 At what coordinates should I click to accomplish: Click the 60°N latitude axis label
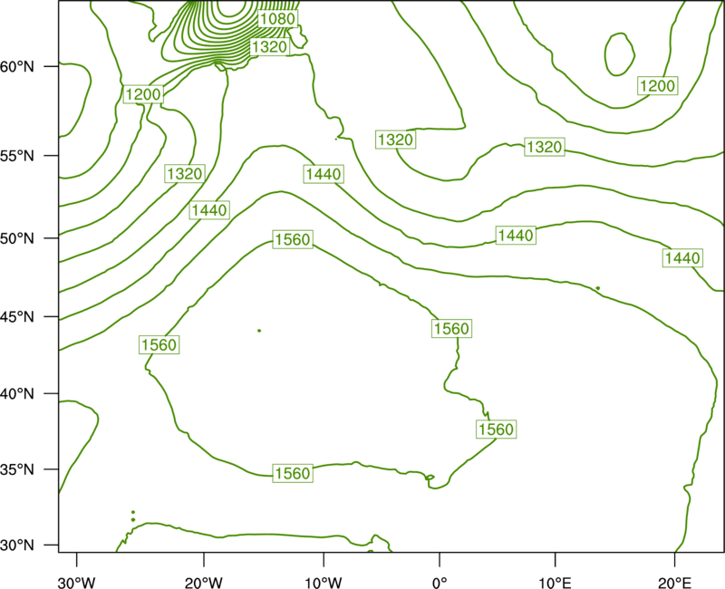click(x=17, y=66)
